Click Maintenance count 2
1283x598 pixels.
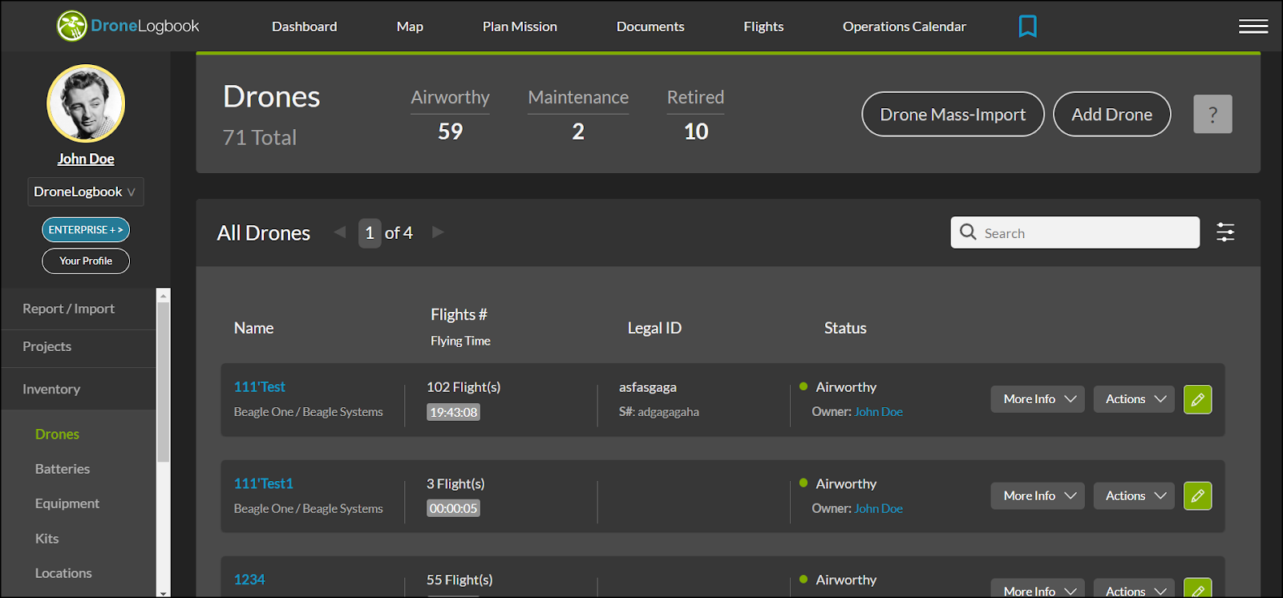pos(578,131)
